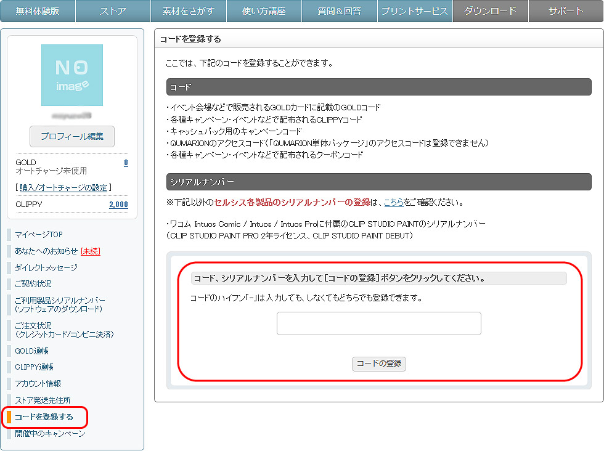Go to マイページTOP
The image size is (604, 451).
click(38, 235)
